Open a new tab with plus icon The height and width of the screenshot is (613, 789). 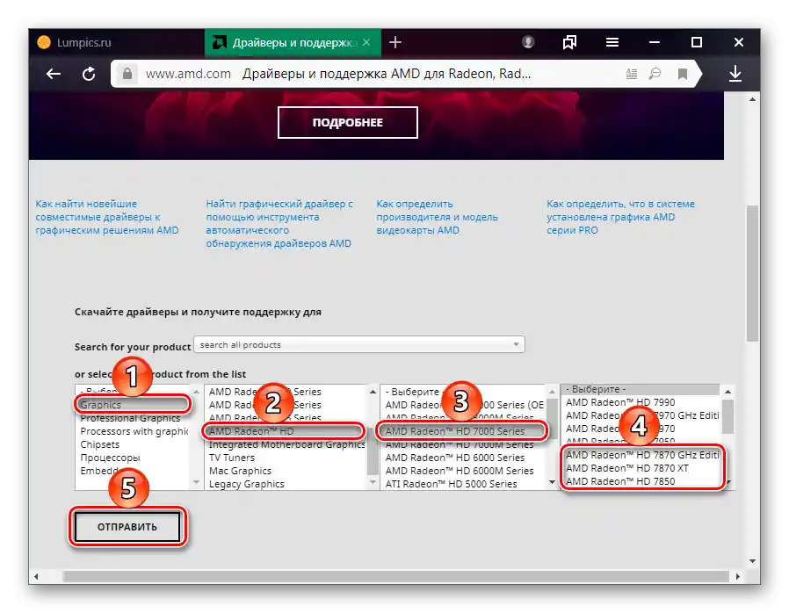coord(395,42)
